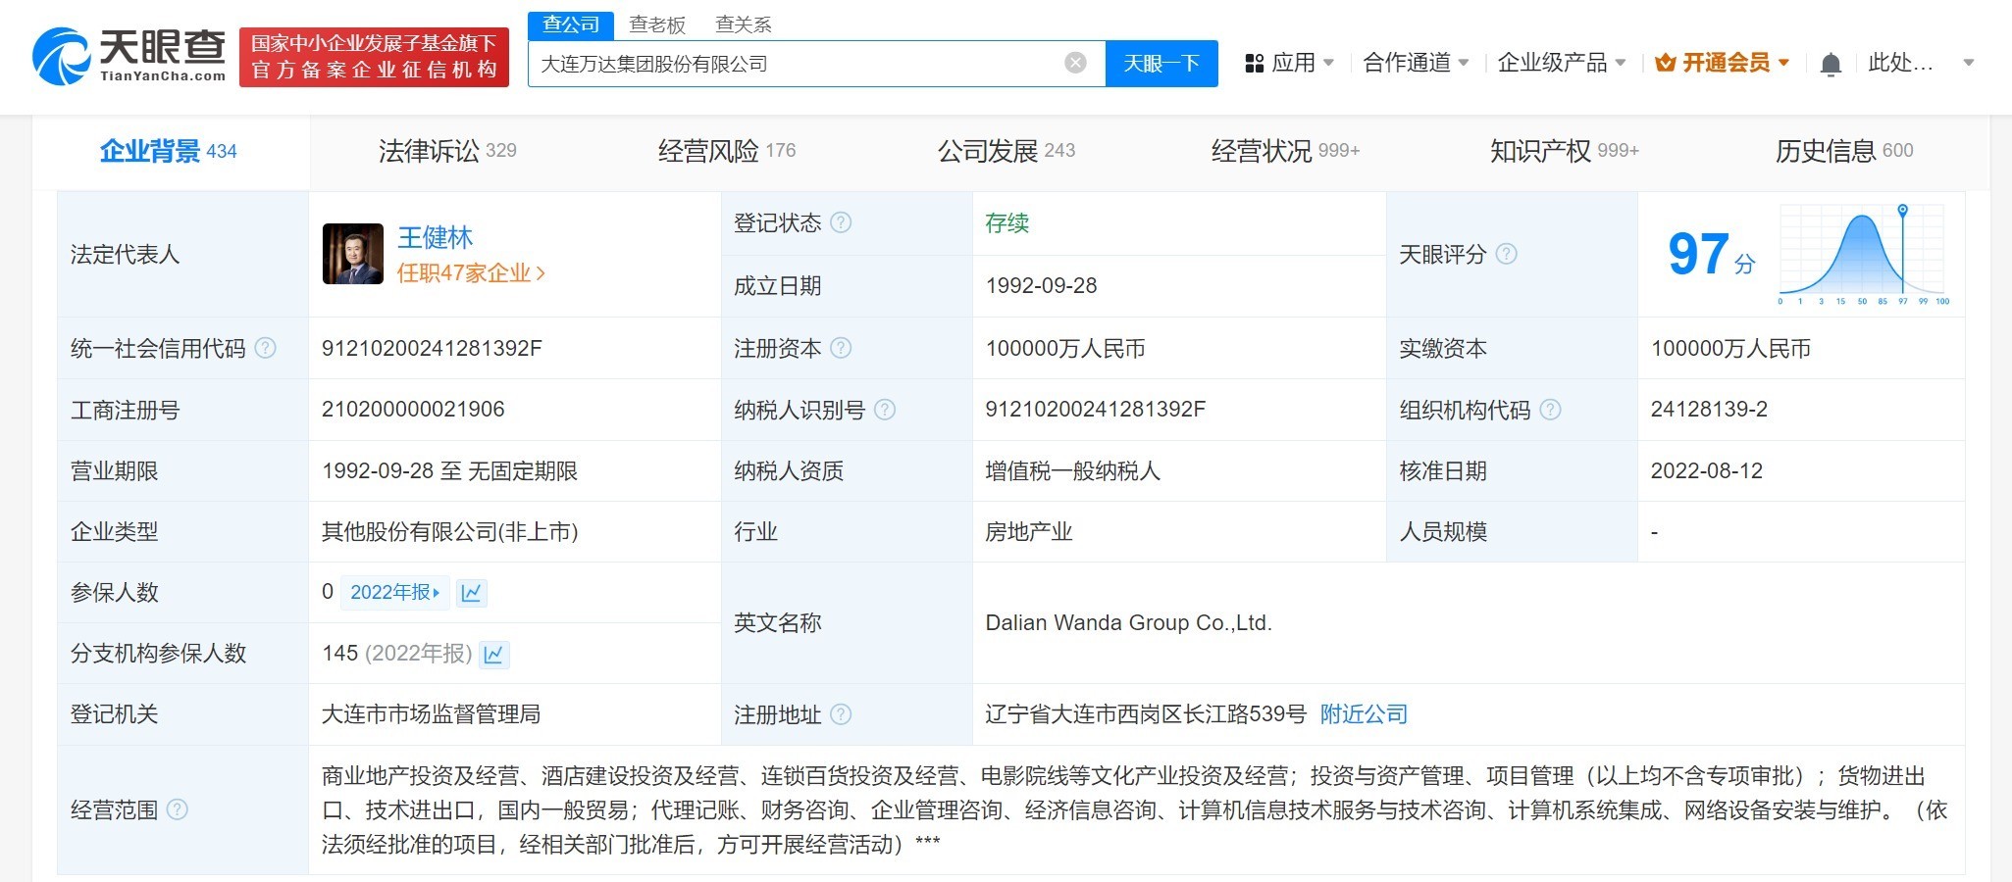The width and height of the screenshot is (2012, 882).
Task: Open 任职47家企业 list
Action: (x=471, y=273)
